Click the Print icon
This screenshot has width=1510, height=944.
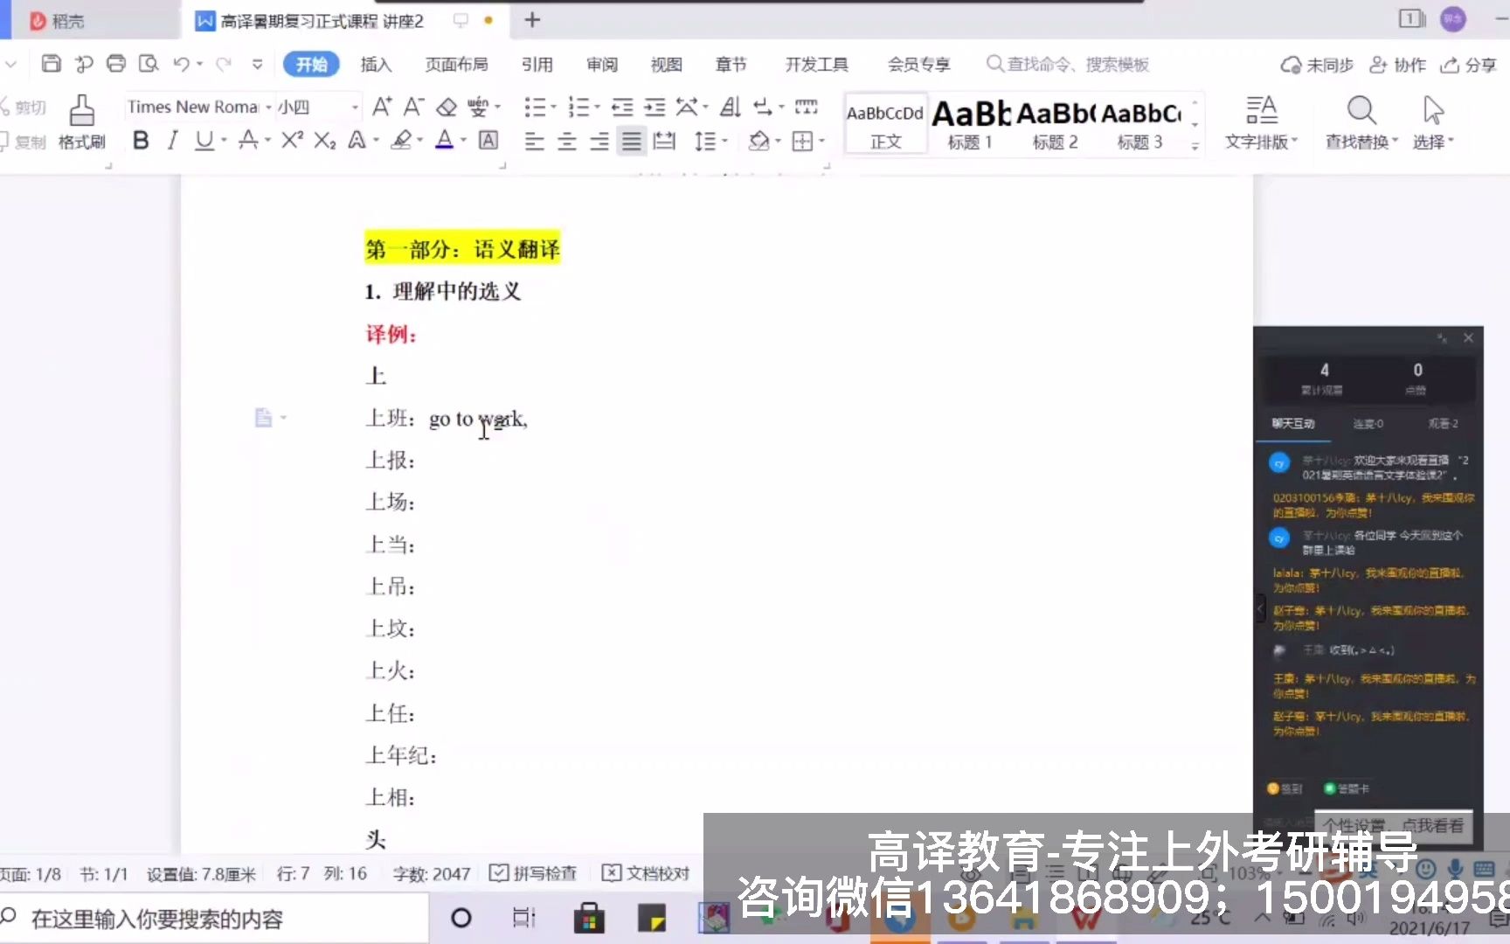pyautogui.click(x=116, y=64)
